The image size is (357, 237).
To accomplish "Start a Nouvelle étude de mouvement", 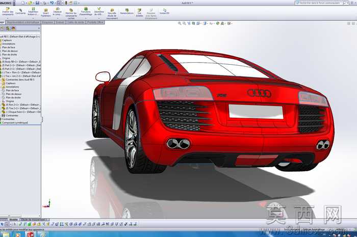I will point(112,14).
